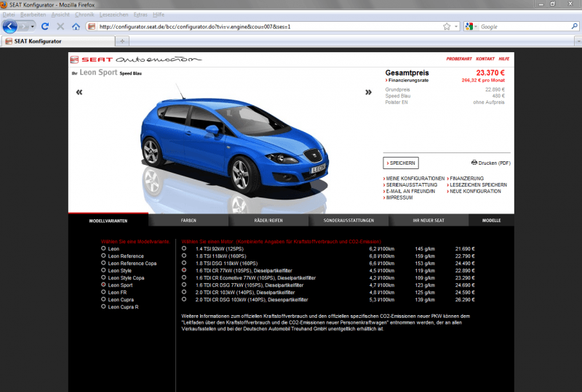The height and width of the screenshot is (392, 582).
Task: Select the 1.4 TSI 92kW engine radio button
Action: click(184, 248)
